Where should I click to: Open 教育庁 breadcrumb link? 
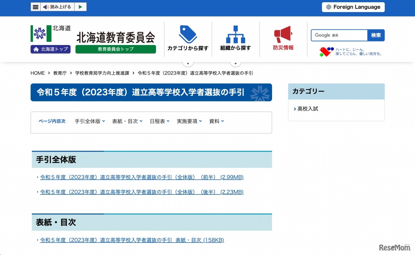(x=60, y=73)
